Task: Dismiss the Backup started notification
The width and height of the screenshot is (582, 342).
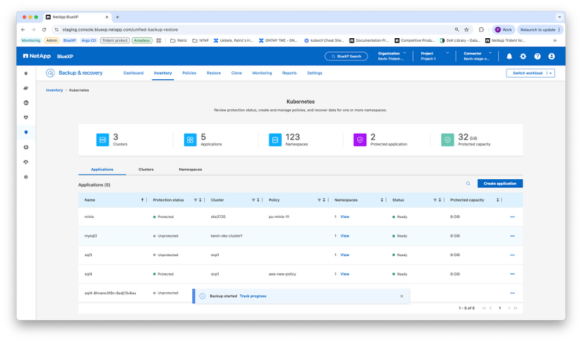Action: click(401, 296)
